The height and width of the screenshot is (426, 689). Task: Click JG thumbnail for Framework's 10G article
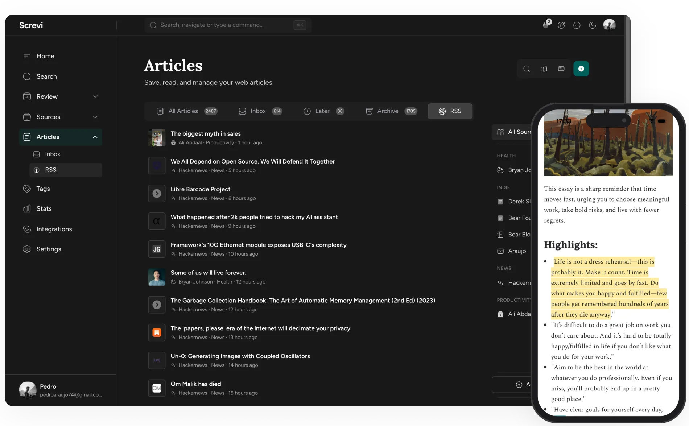[x=157, y=249]
